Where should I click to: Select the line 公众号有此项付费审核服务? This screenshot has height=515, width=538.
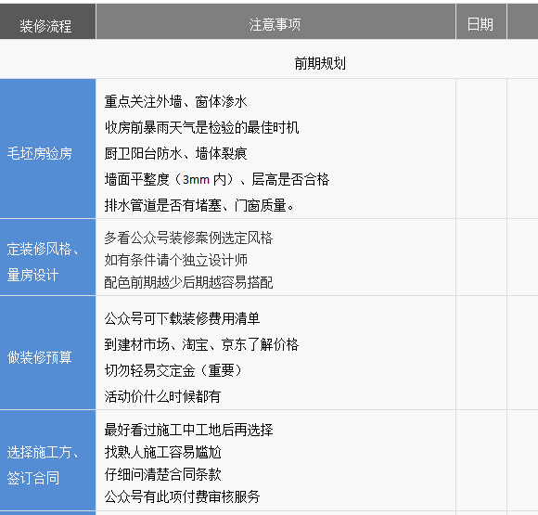tap(182, 496)
